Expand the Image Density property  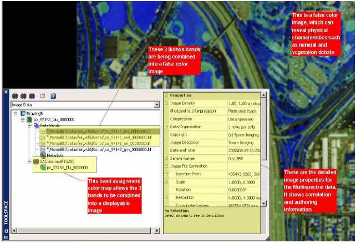pyautogui.click(x=166, y=103)
